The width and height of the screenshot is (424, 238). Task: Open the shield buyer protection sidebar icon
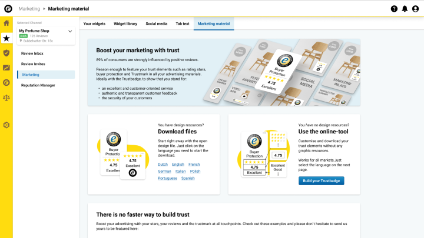(x=6, y=53)
